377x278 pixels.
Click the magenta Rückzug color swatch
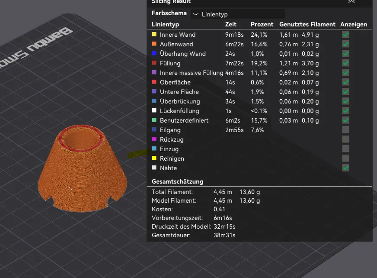(x=154, y=139)
